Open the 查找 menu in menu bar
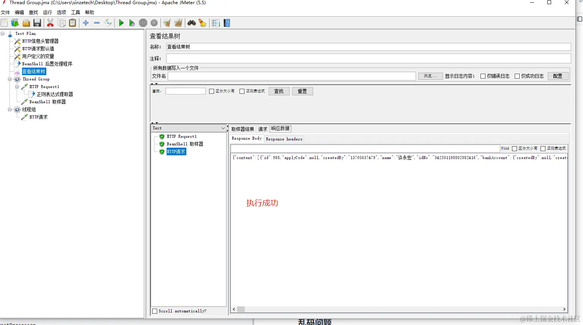Screen dimensions: 583x325 tap(33, 13)
